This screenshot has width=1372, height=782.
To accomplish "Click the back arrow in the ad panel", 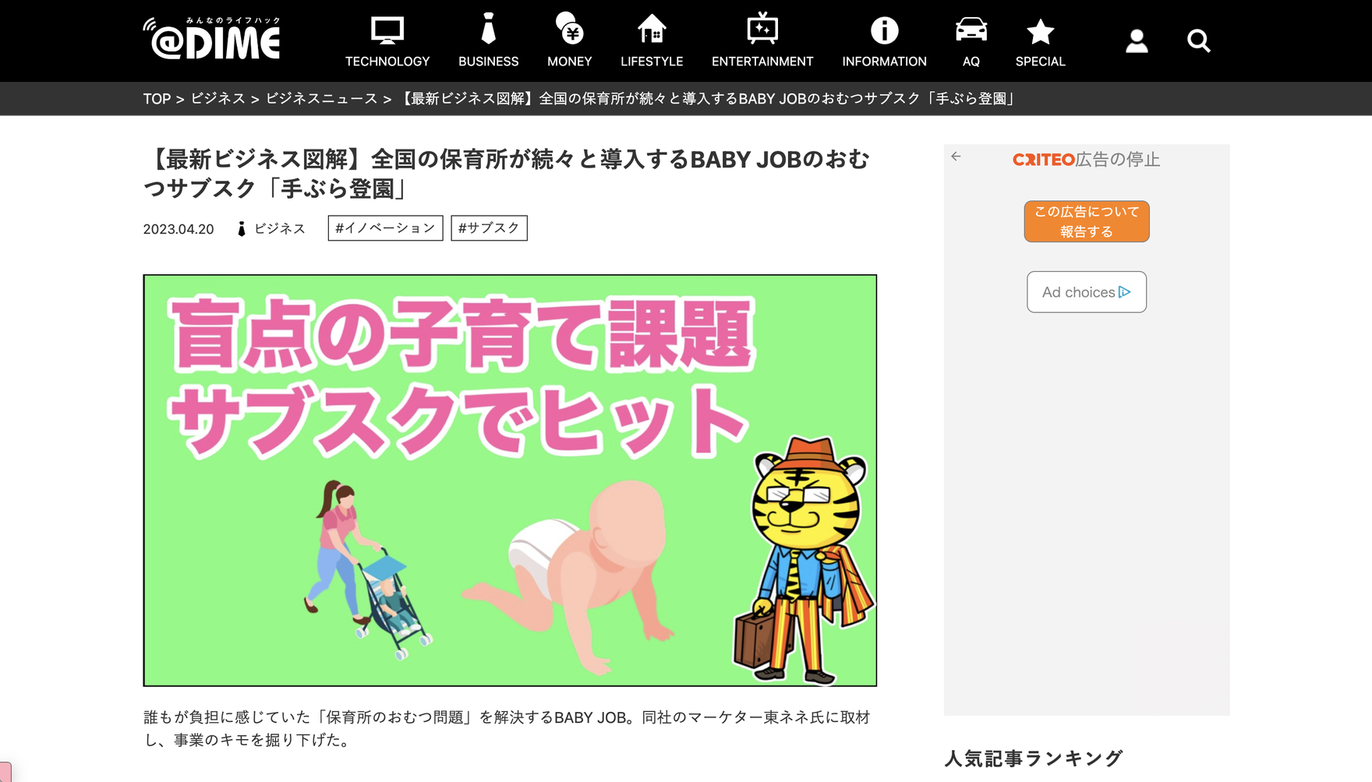I will (x=956, y=157).
